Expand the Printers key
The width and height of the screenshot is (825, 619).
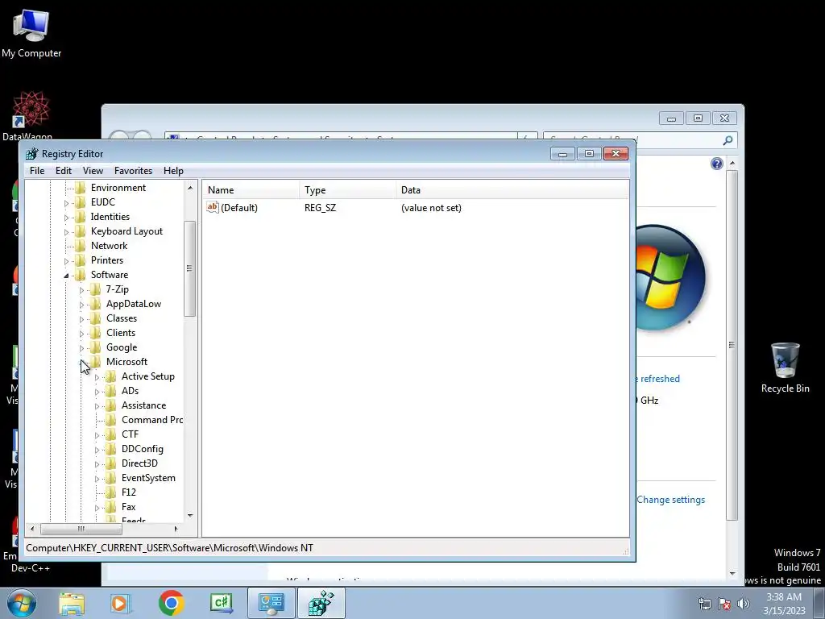click(66, 260)
